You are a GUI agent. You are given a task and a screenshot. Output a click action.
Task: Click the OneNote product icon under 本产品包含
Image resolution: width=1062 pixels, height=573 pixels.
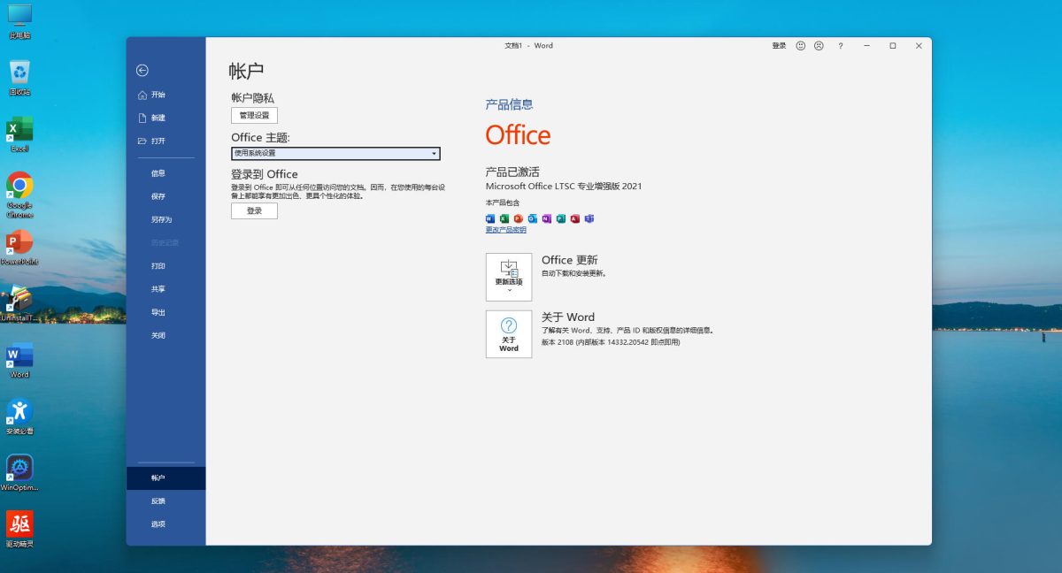click(x=547, y=218)
